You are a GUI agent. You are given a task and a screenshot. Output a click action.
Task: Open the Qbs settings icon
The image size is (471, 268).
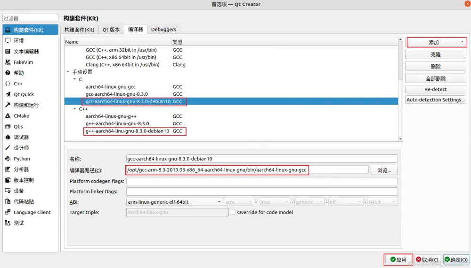click(8, 127)
